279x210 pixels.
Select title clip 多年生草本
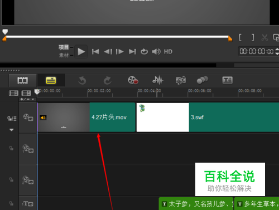click(x=257, y=204)
